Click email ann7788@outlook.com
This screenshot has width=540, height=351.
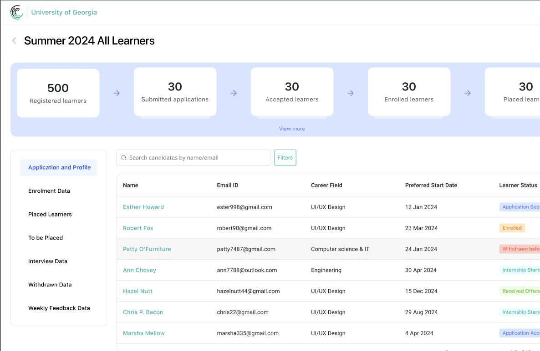[247, 270]
